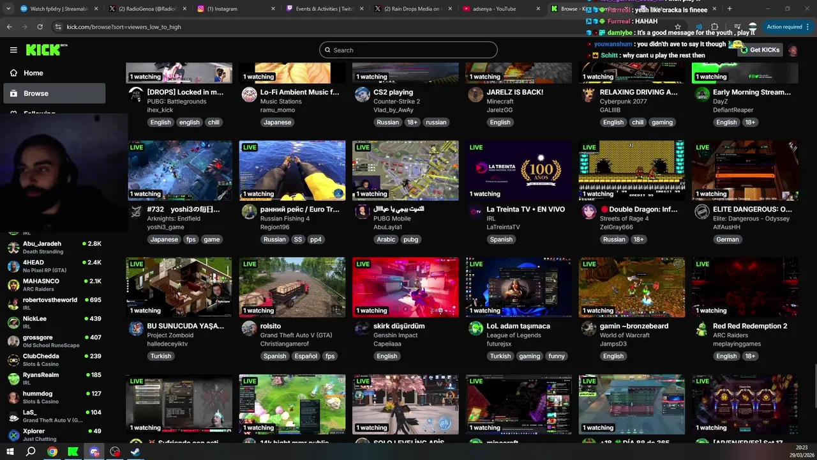Open Windows taskbar search
This screenshot has height=460, width=817.
31,452
